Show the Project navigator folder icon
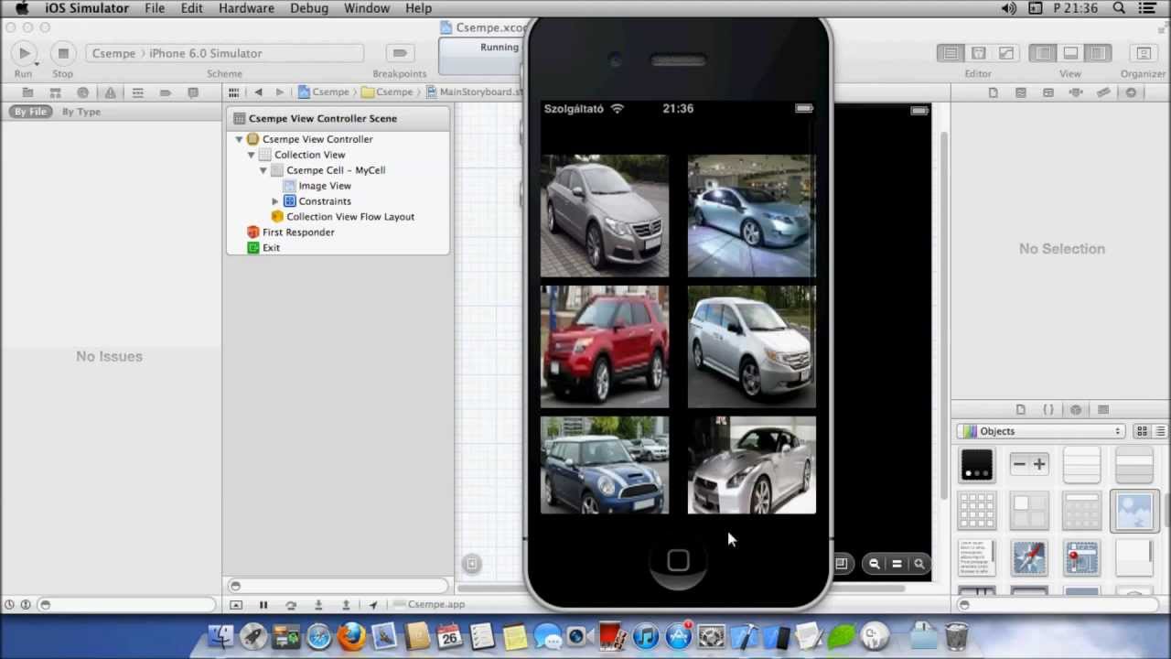Image resolution: width=1171 pixels, height=659 pixels. [x=28, y=92]
